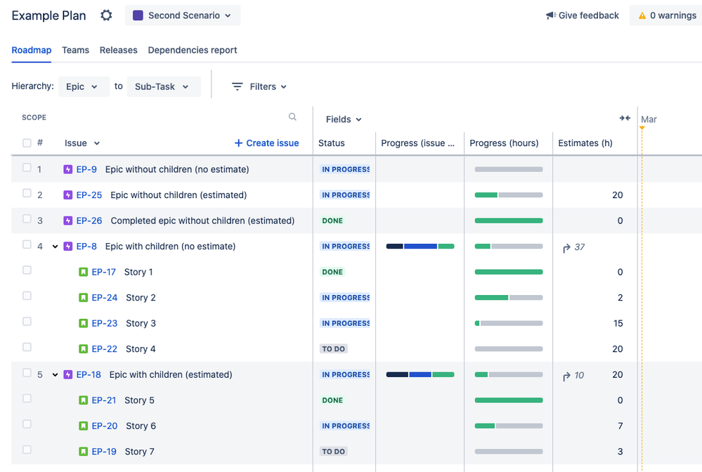The image size is (702, 472).
Task: Collapse the EP-8 epic's children
Action: pos(55,247)
